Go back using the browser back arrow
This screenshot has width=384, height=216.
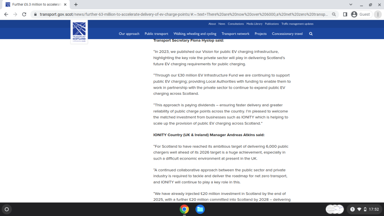tap(6, 15)
